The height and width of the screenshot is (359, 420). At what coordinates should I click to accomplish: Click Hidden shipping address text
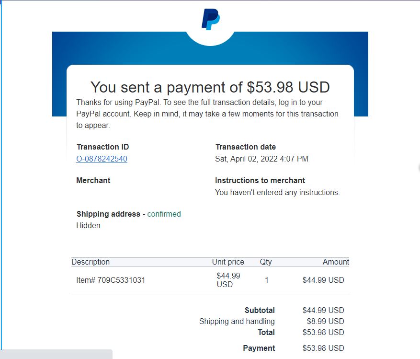pos(88,225)
